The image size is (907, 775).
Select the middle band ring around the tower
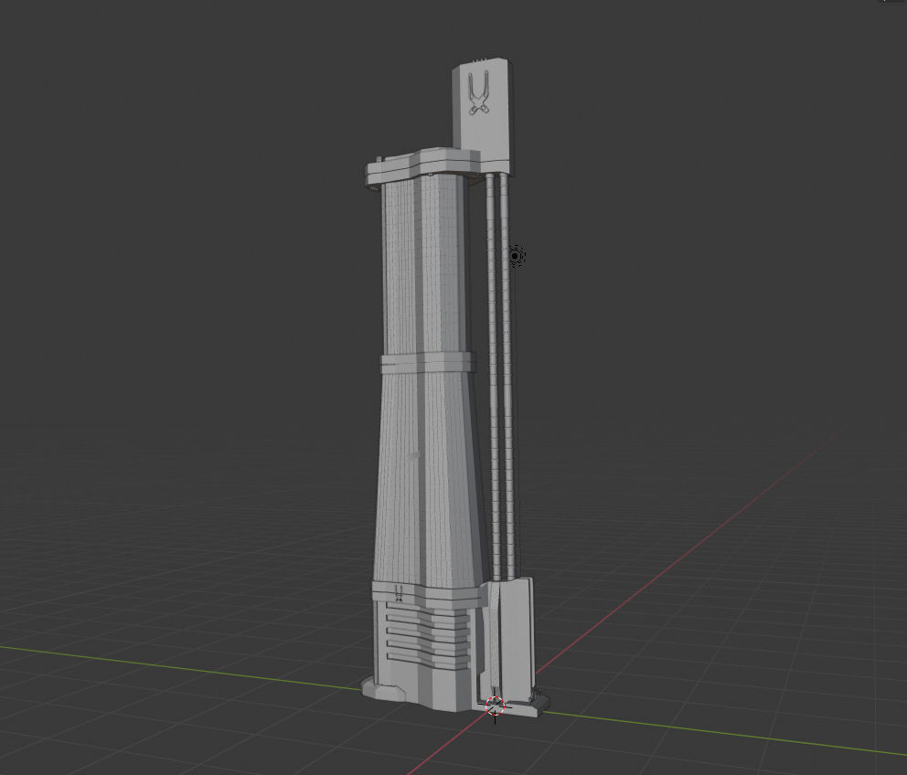428,364
